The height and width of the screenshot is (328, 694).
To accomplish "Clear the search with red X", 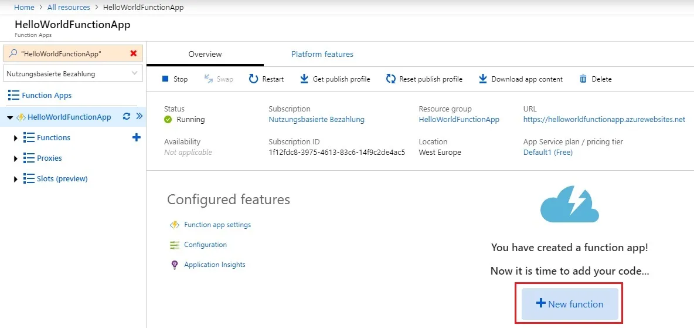I will pos(133,53).
